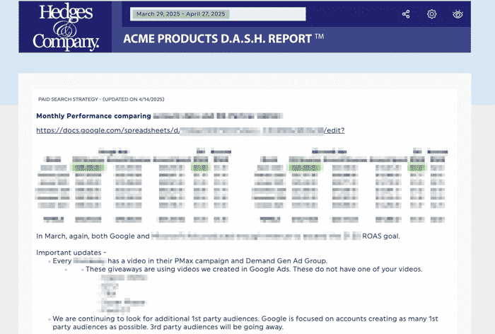Open settings via the gear icon
Viewport: 495px width, 334px height.
coord(431,14)
